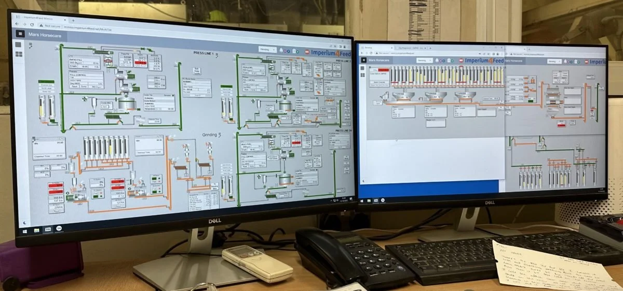This screenshot has height=291, width=623.
Task: Open File Explorer from left monitor taskbar
Action: (x=37, y=230)
